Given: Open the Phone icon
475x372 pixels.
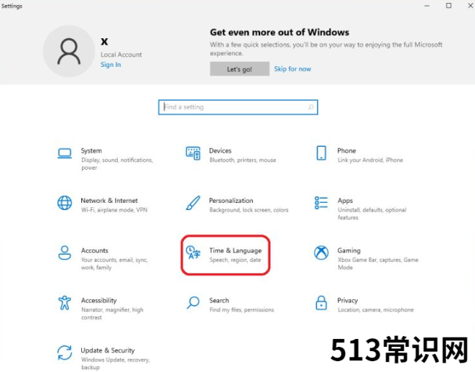Looking at the screenshot, I should (x=321, y=153).
